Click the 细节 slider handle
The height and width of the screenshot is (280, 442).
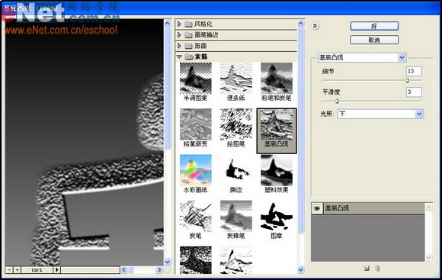408,80
